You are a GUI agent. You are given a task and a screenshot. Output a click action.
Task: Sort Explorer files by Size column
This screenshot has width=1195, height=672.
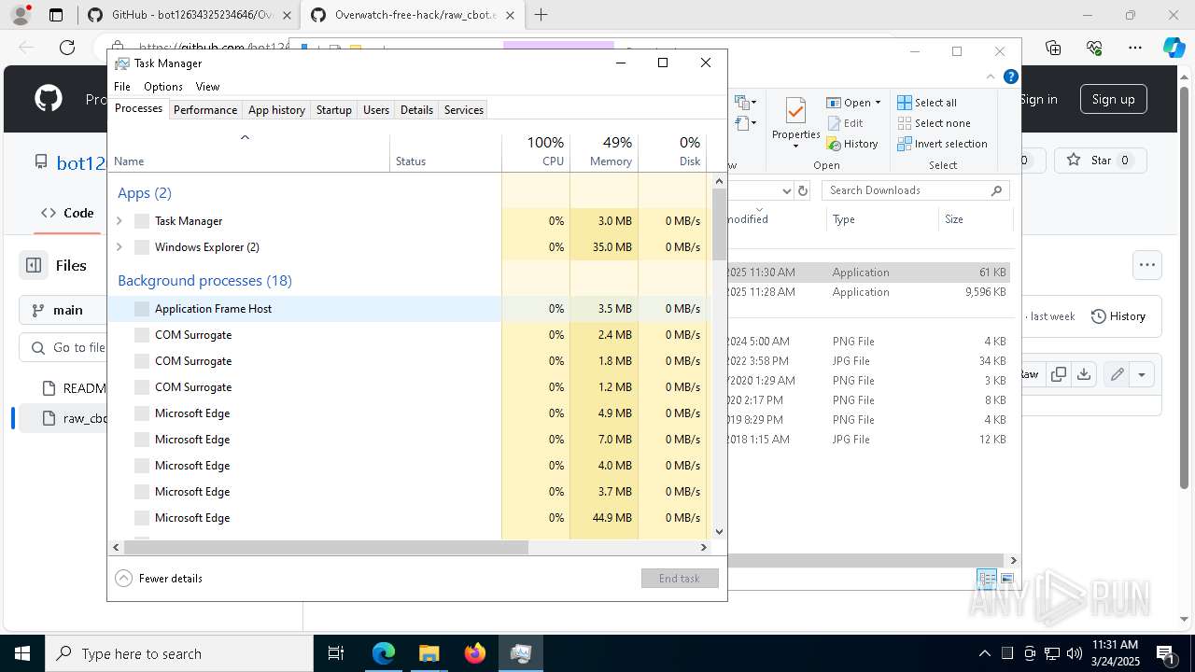[x=975, y=219]
